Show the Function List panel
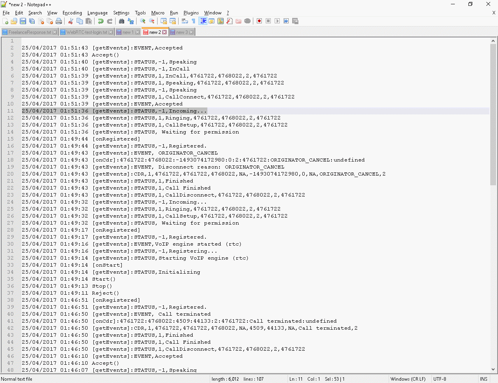This screenshot has height=383, width=498. coord(230,21)
